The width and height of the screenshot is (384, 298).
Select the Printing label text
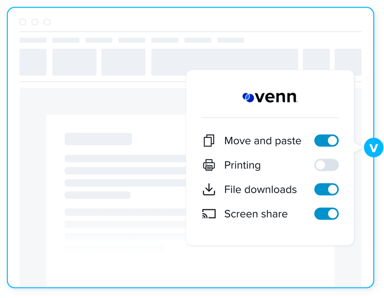click(x=242, y=165)
